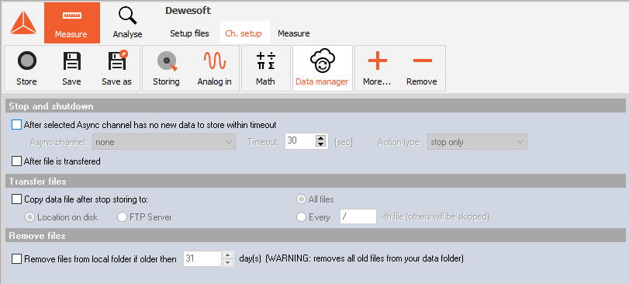Open the Async channel dropdown
The image size is (629, 284).
164,142
